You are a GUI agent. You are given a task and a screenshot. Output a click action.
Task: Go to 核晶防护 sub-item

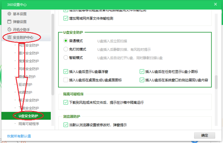pyautogui.click(x=25, y=92)
